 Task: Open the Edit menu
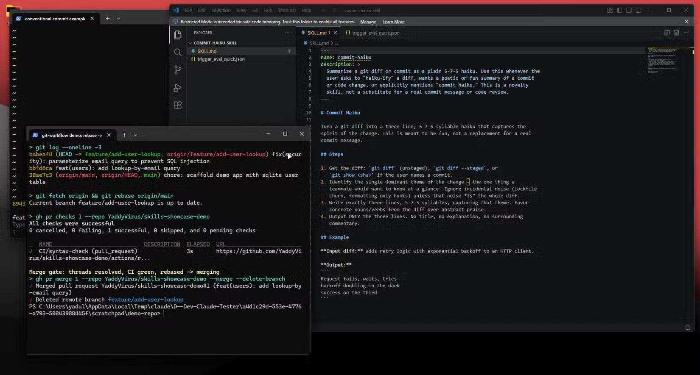202,10
